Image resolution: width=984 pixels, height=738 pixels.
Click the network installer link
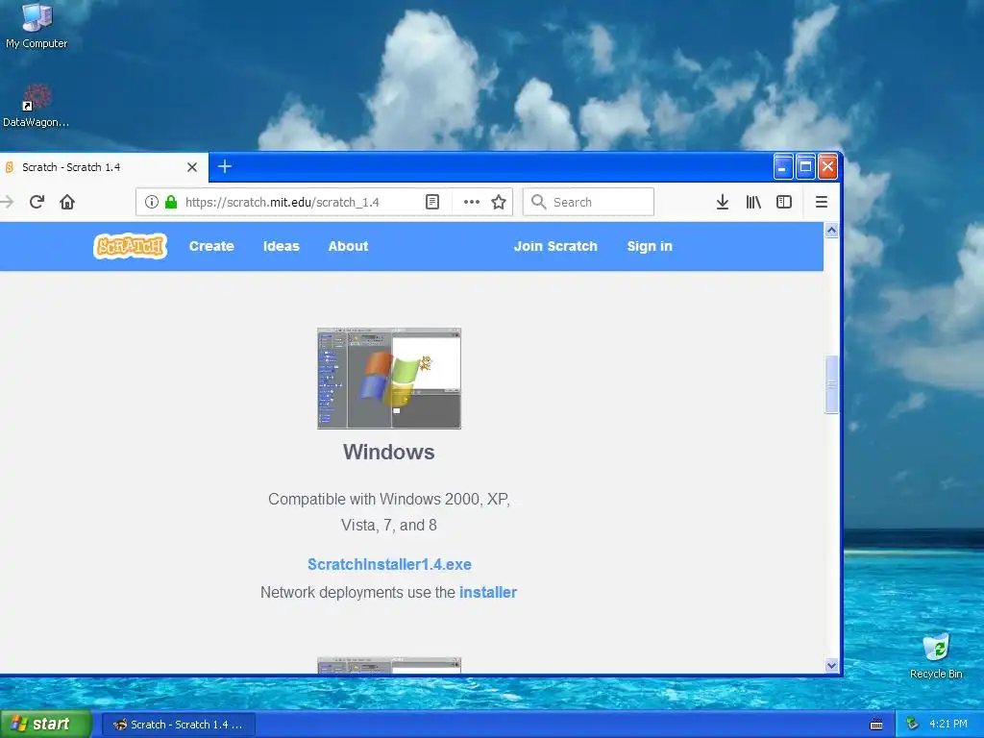(487, 592)
